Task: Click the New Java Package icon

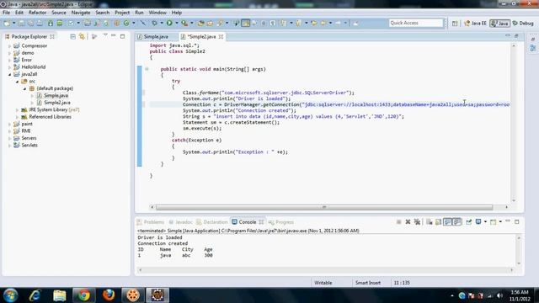Action: [117, 23]
